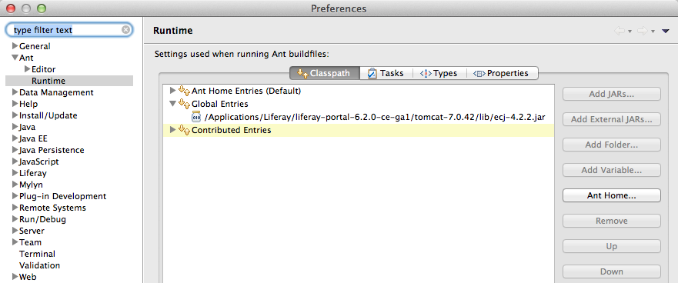678x283 pixels.
Task: Open the preferences view menu triangle
Action: [x=666, y=31]
